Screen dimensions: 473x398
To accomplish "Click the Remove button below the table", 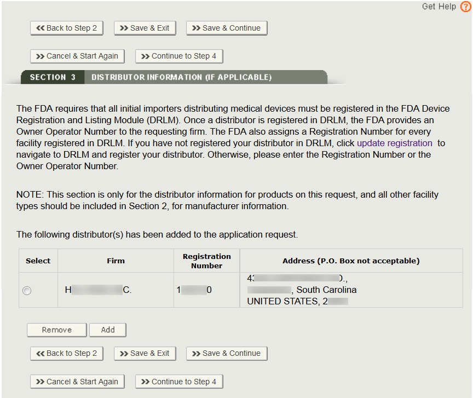I will [56, 330].
